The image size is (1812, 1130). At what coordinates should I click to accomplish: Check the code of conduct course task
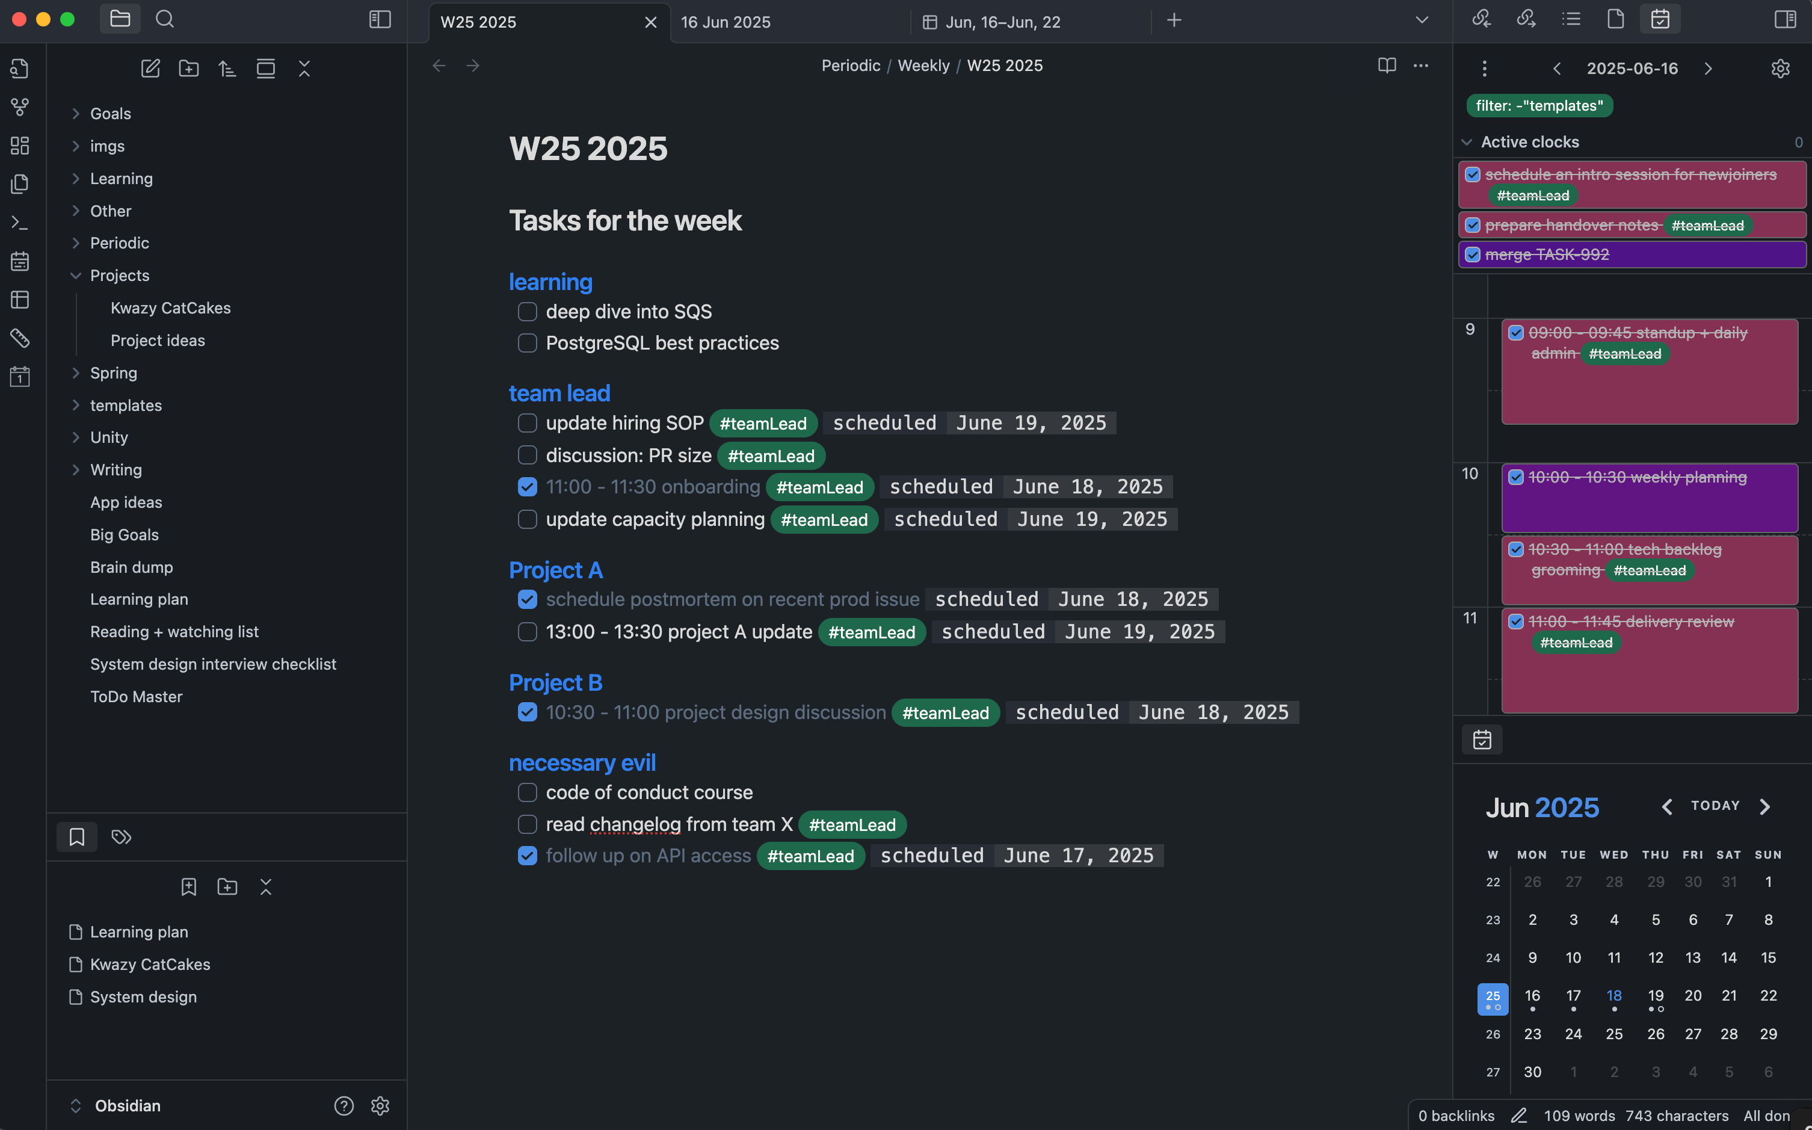click(528, 792)
